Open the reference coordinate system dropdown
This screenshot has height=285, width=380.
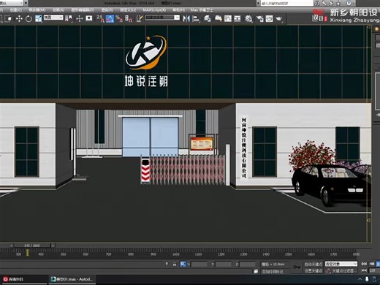pyautogui.click(x=53, y=18)
